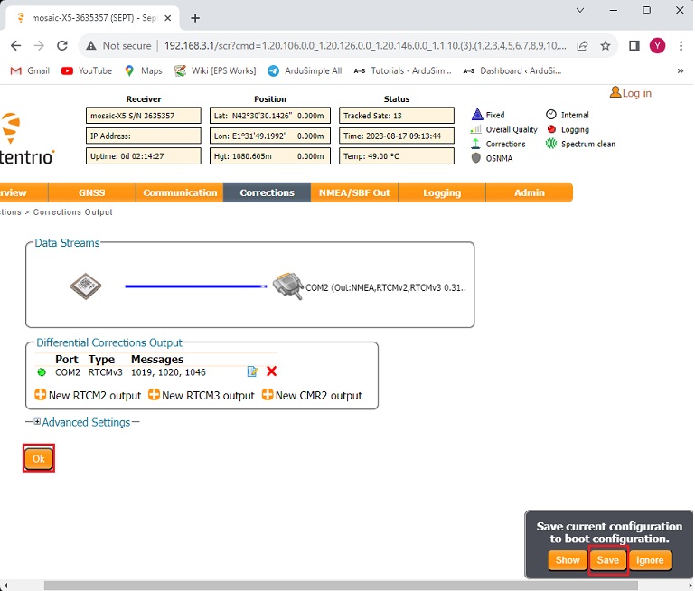
Task: Open the Chrome tab search dropdown arrow
Action: pyautogui.click(x=580, y=10)
